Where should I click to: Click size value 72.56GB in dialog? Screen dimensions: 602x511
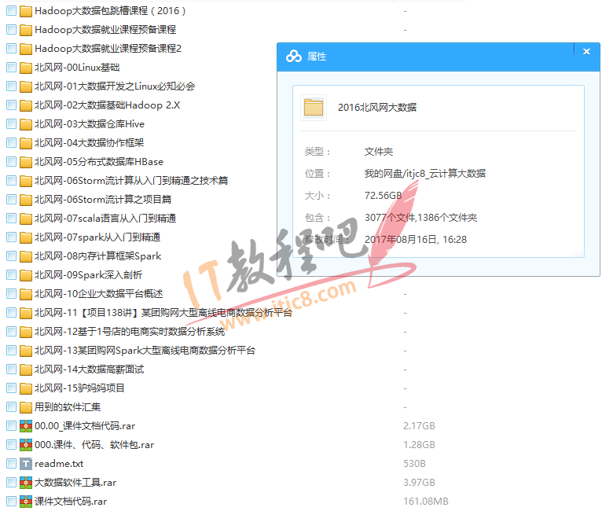pyautogui.click(x=384, y=196)
